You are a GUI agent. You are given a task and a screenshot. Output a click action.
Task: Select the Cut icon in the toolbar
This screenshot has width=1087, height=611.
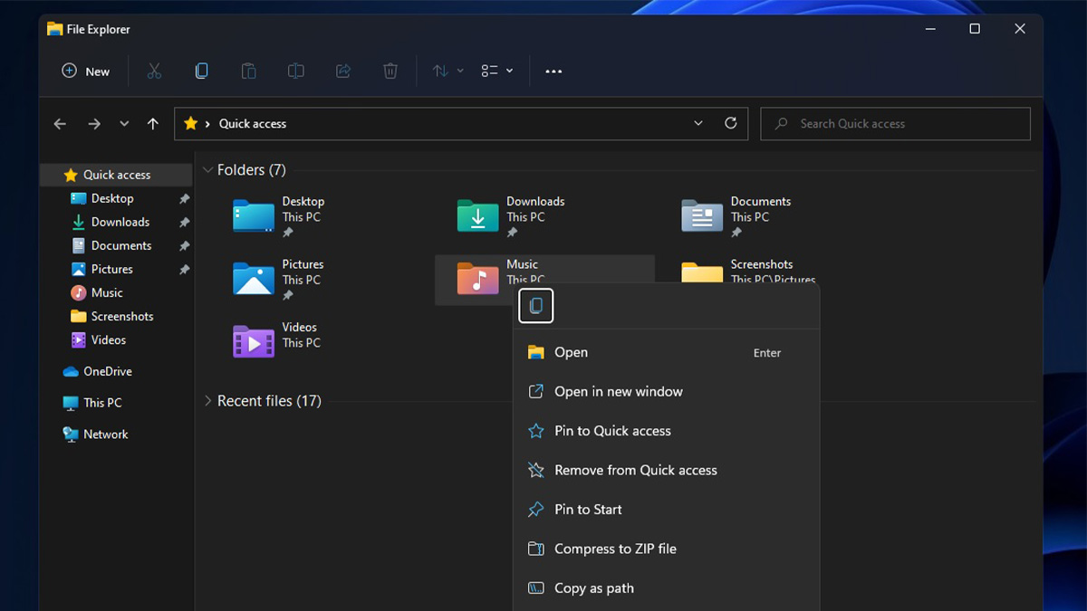154,71
